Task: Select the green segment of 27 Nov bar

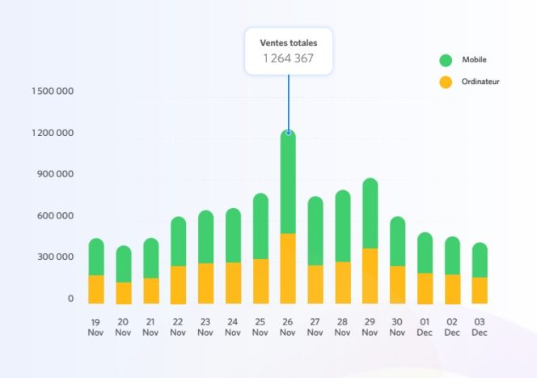Action: point(315,231)
